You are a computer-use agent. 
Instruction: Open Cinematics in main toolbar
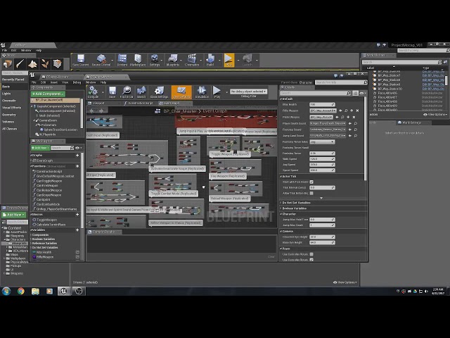coord(192,61)
